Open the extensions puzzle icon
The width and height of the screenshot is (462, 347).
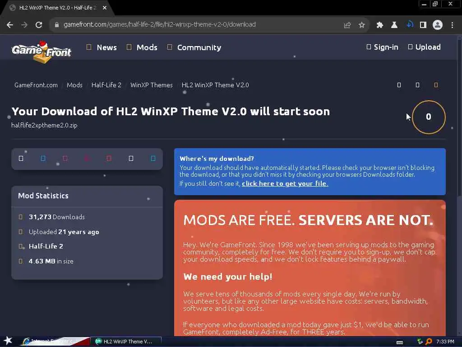pyautogui.click(x=380, y=25)
